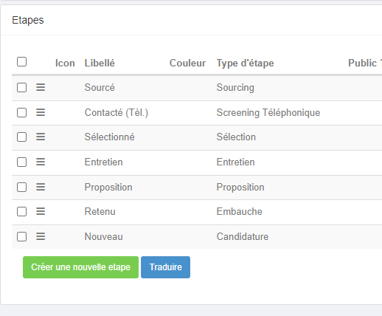The image size is (382, 316).
Task: Click the blue Traduire button
Action: pos(165,267)
